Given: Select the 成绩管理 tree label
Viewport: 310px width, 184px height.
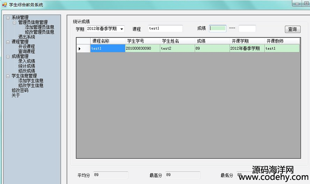Looking at the screenshot, I should 20,56.
